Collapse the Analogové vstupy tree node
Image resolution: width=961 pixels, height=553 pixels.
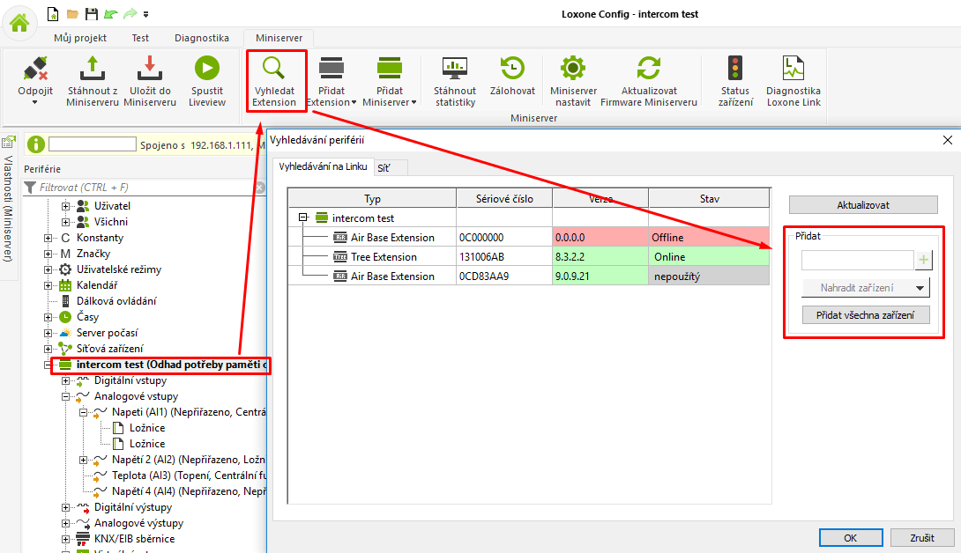[66, 396]
